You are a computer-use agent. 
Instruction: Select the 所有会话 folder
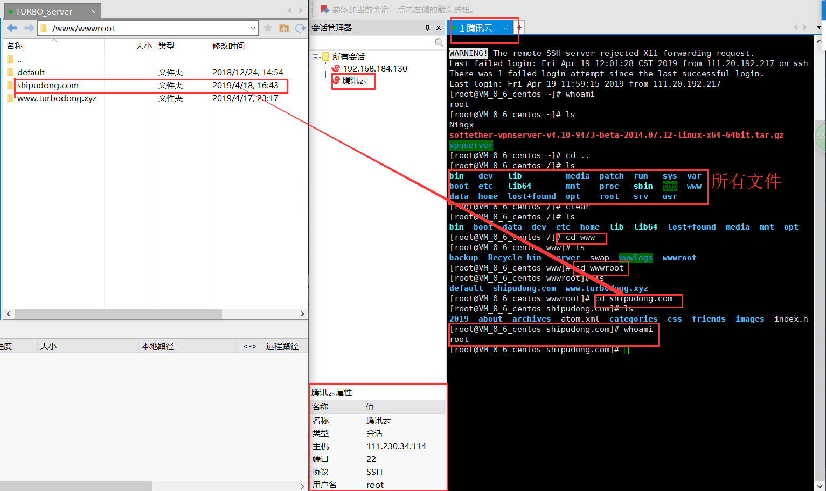click(348, 56)
